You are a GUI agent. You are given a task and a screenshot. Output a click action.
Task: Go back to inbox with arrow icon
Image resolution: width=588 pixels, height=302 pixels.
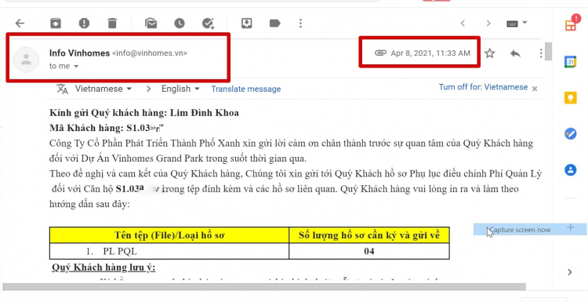click(20, 24)
